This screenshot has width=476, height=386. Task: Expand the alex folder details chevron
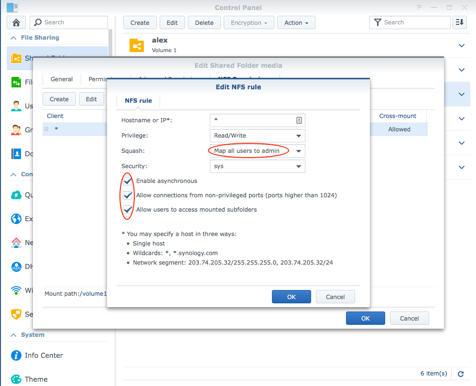click(x=461, y=45)
